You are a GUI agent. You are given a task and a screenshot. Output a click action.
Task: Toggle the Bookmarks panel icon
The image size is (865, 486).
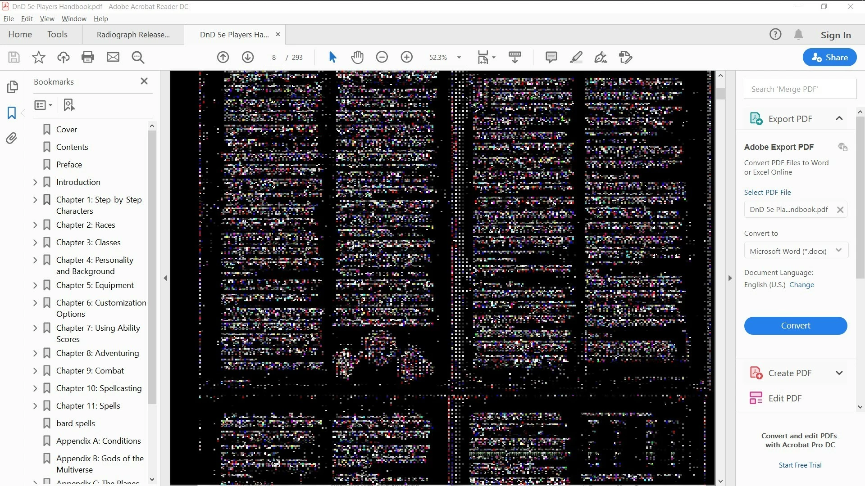click(12, 112)
